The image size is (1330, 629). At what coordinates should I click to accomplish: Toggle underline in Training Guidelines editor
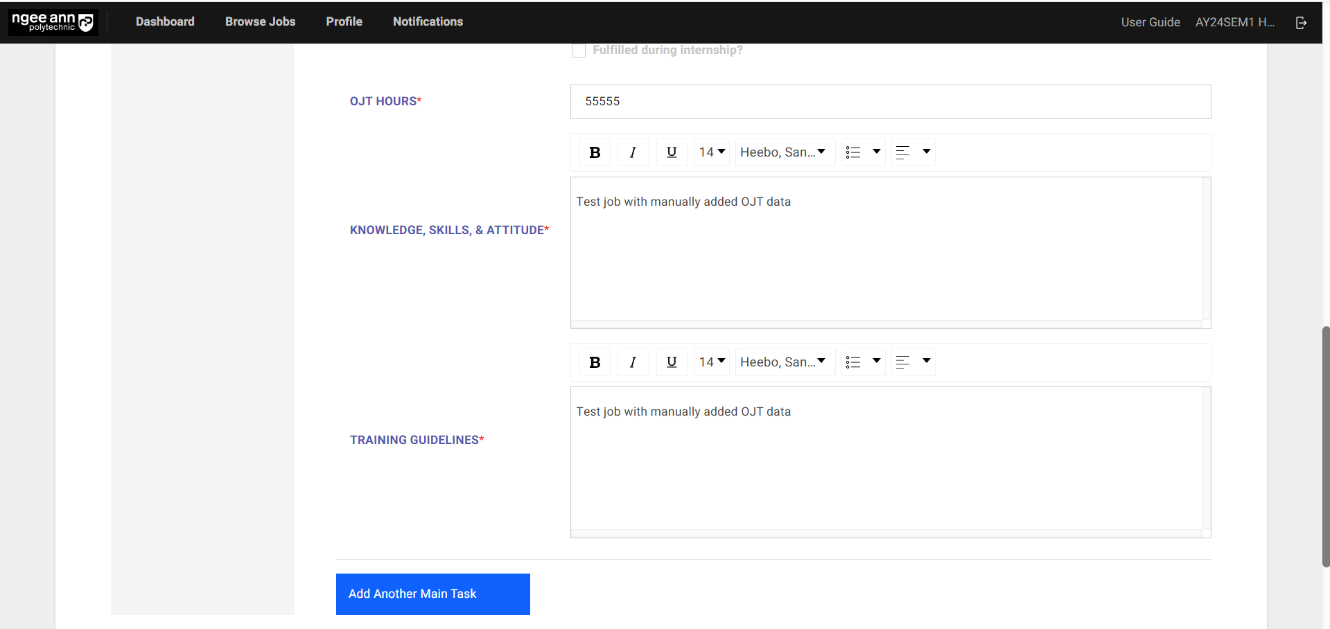point(672,362)
